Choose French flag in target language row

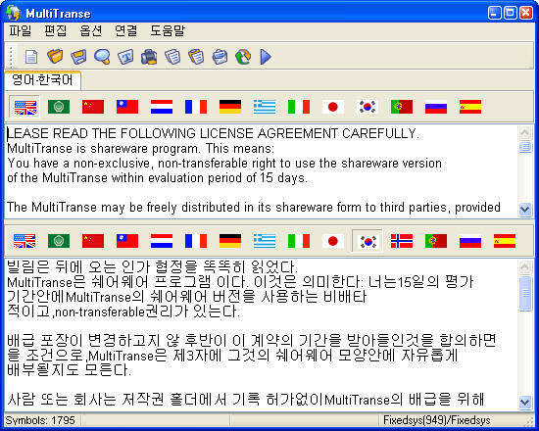pyautogui.click(x=196, y=241)
